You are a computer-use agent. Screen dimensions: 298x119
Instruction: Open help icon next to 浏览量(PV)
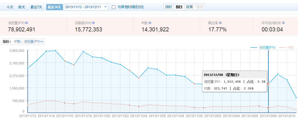click(x=27, y=23)
